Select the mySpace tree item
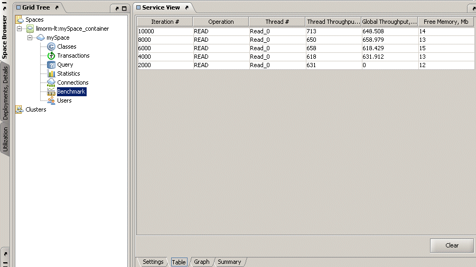The height and width of the screenshot is (267, 476). point(58,38)
